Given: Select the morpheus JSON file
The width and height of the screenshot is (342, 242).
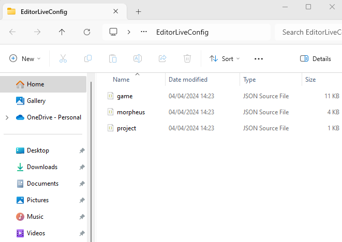Looking at the screenshot, I should coord(130,112).
